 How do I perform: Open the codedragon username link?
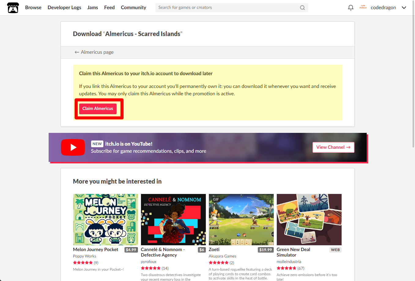(383, 8)
